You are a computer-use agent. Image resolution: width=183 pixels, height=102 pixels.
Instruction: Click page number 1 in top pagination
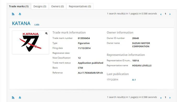[165, 14]
